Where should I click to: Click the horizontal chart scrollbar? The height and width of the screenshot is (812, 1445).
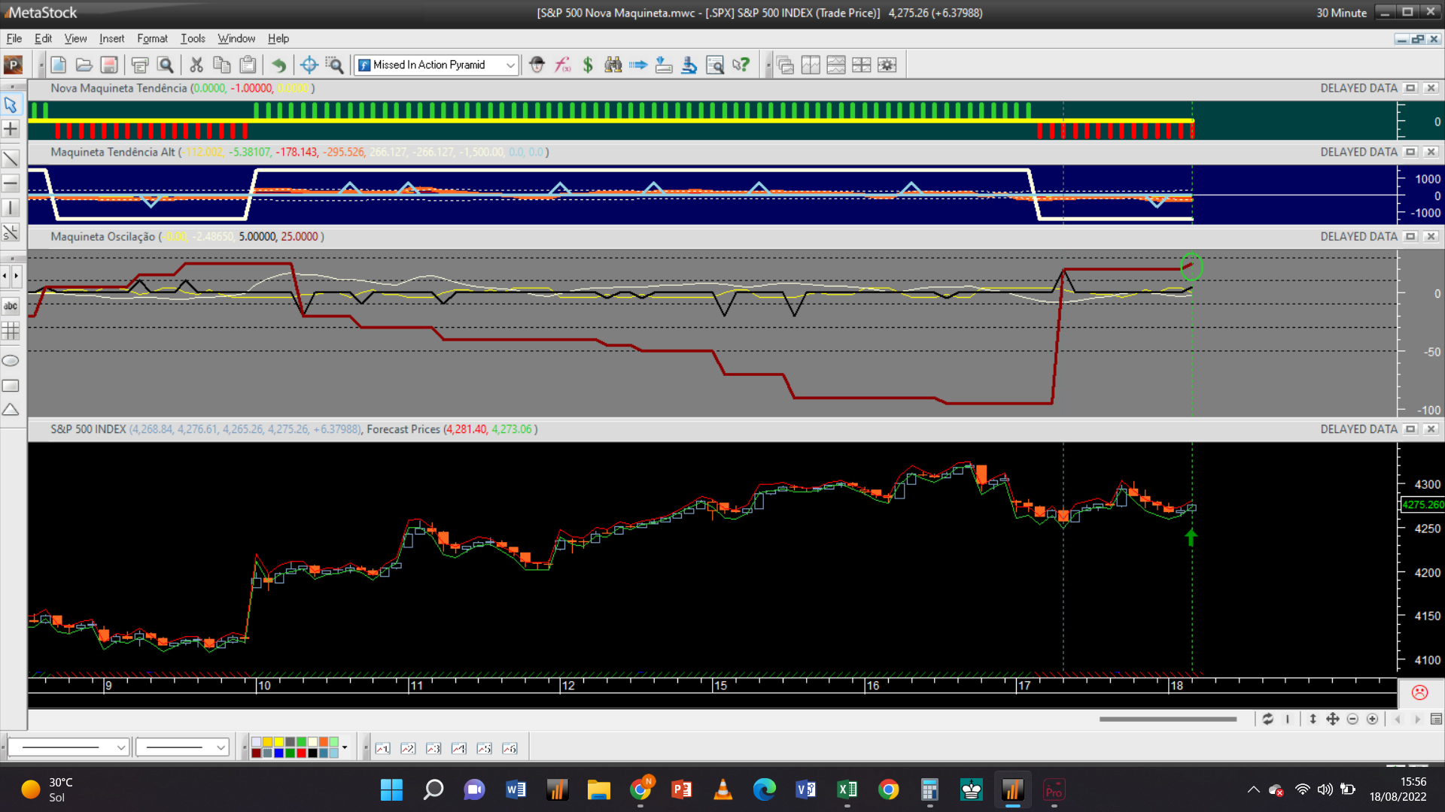(1167, 720)
